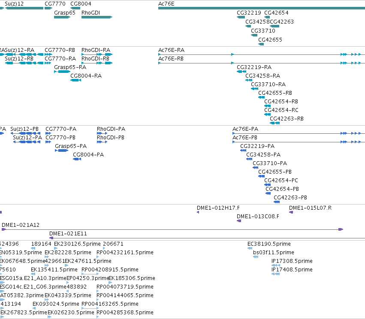This screenshot has width=365, height=319.
Task: Select the RhoGDI-RB transcript label
Action: tap(95, 59)
